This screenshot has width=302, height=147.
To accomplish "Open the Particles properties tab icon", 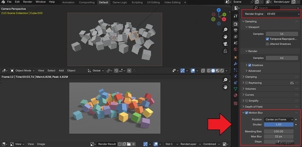I will click(x=235, y=70).
